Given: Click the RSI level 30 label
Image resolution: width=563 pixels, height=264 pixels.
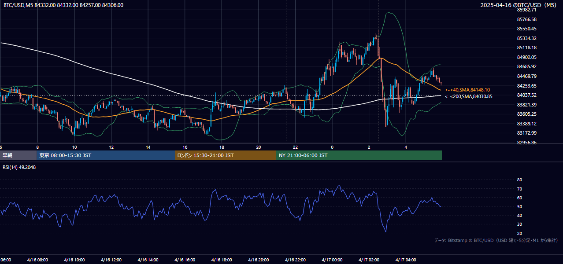Looking at the screenshot, I should click(x=519, y=224).
